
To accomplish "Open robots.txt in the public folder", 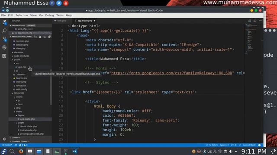I will 21,86.
